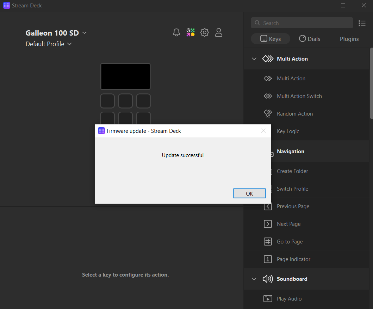The height and width of the screenshot is (309, 373).
Task: Open the Plugins tab
Action: (x=349, y=39)
